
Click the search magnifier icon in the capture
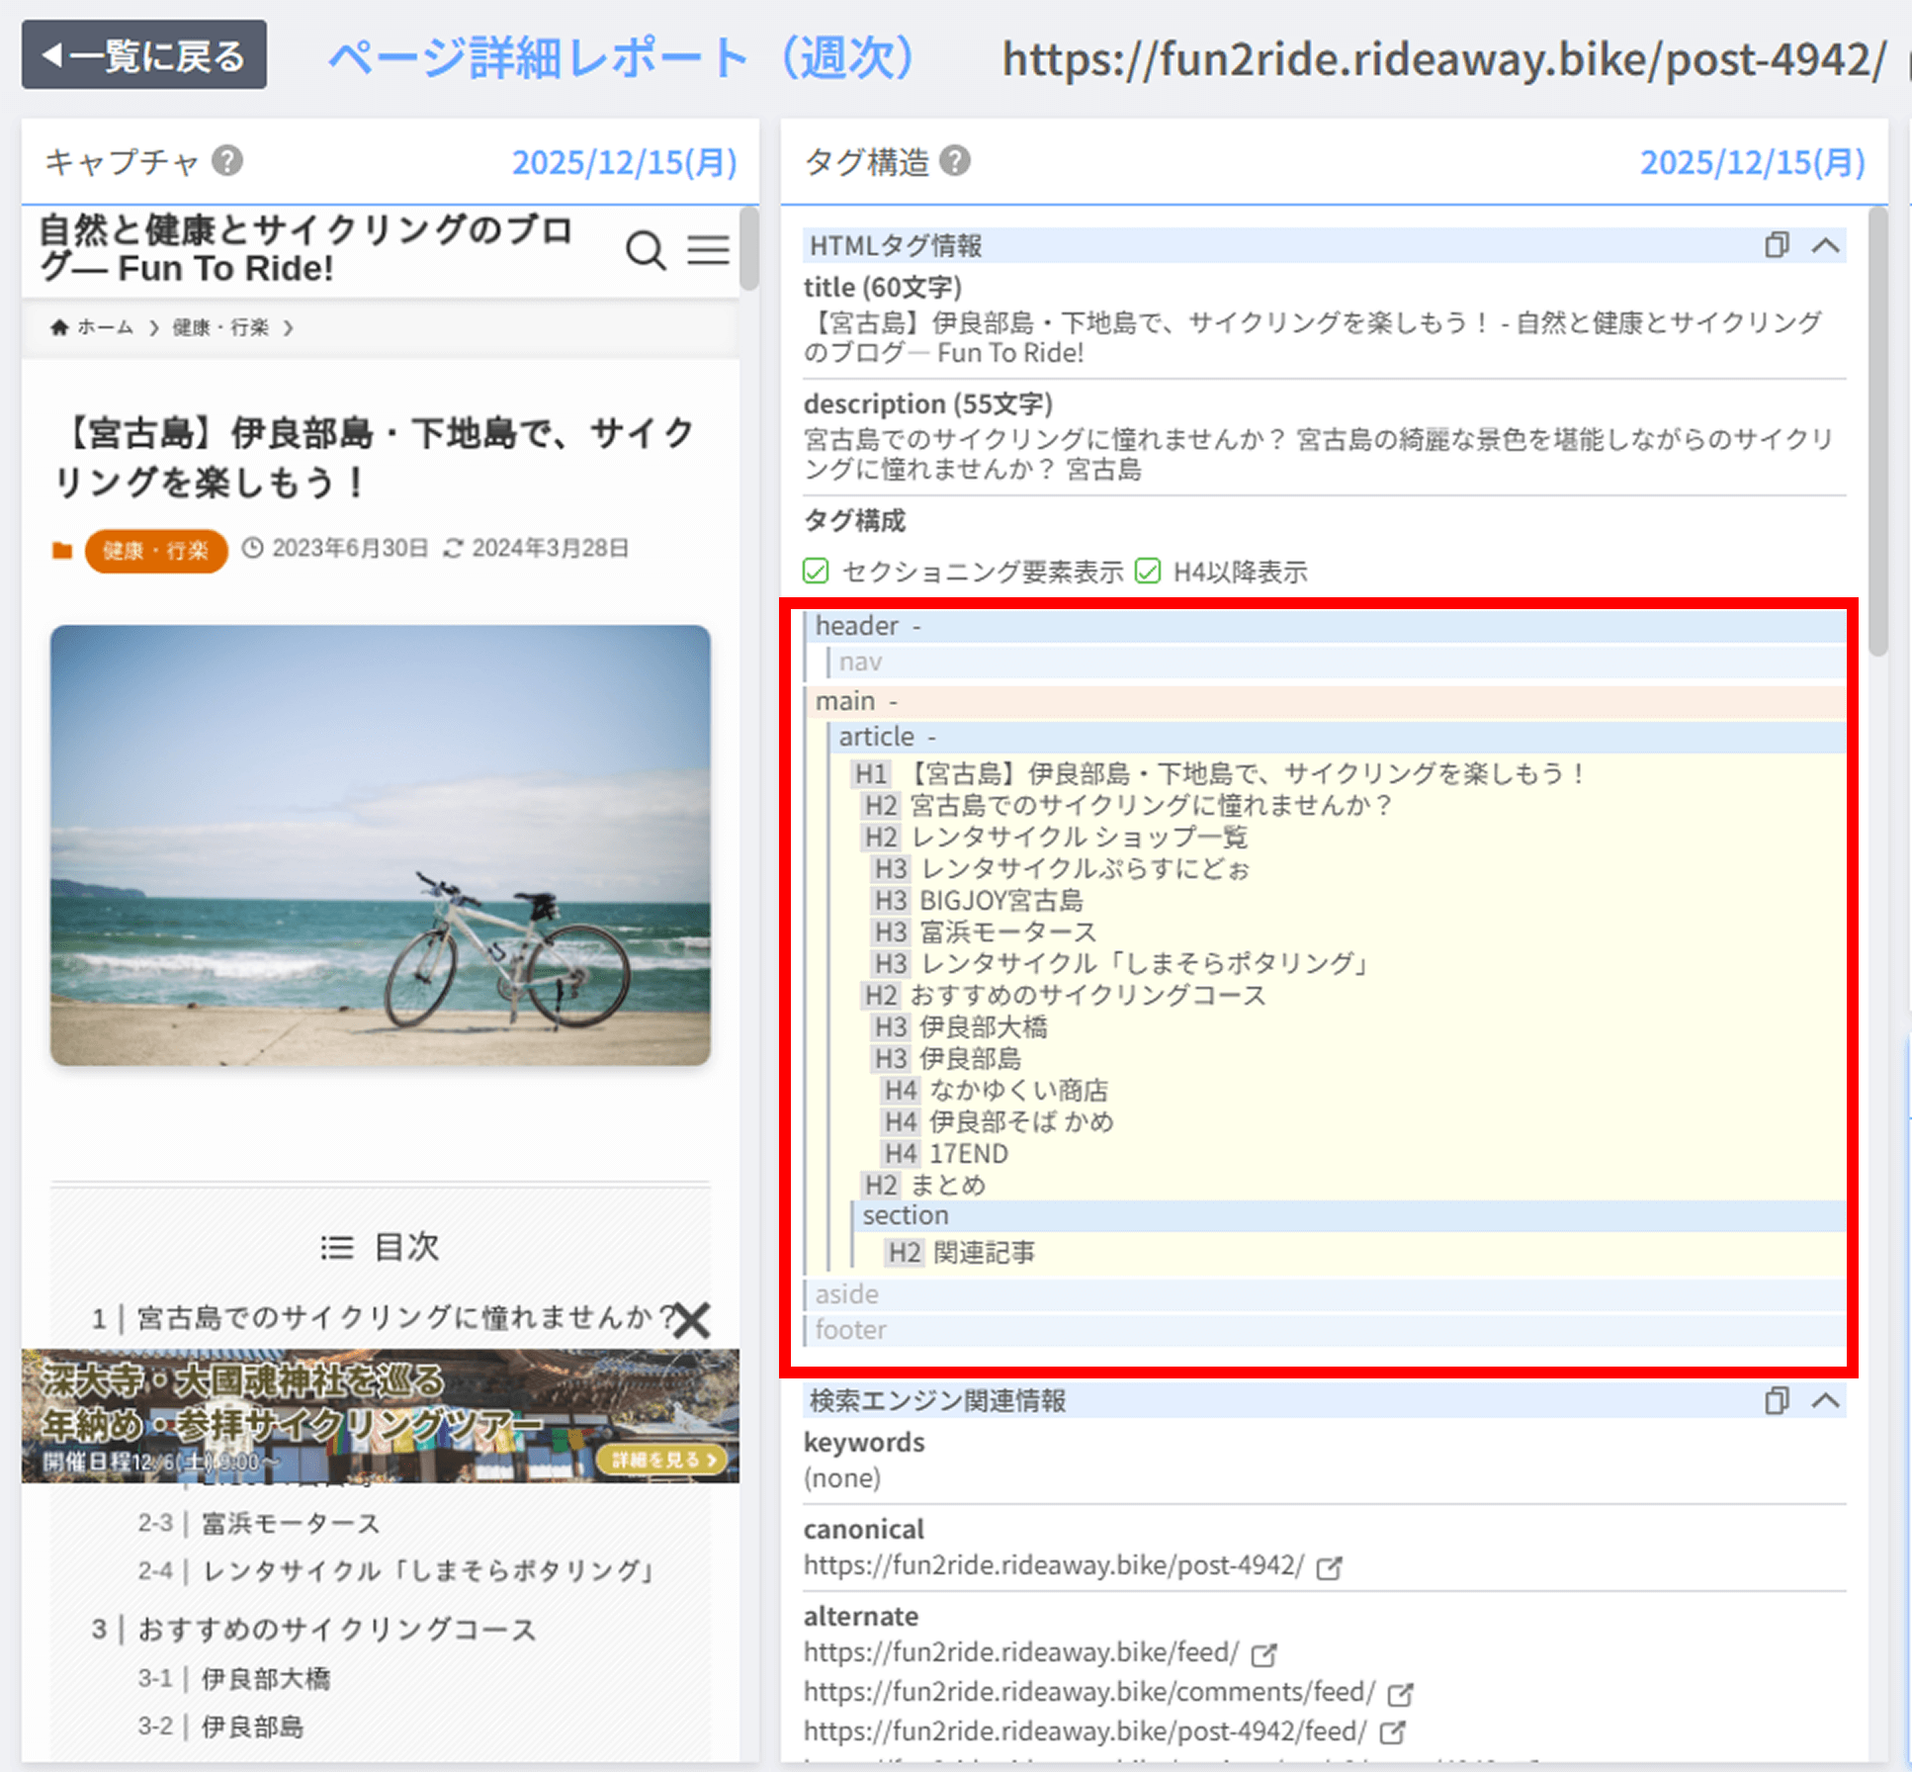coord(646,250)
